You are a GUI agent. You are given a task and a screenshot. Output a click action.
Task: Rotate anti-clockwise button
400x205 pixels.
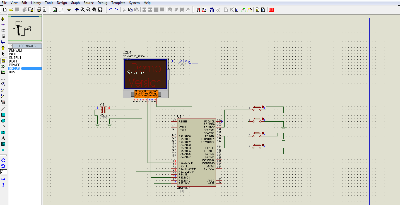click(3, 166)
